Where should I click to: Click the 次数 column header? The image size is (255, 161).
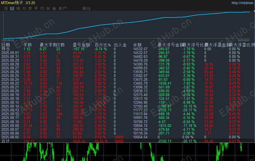(x=61, y=45)
